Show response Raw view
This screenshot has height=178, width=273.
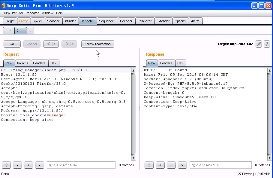point(152,63)
